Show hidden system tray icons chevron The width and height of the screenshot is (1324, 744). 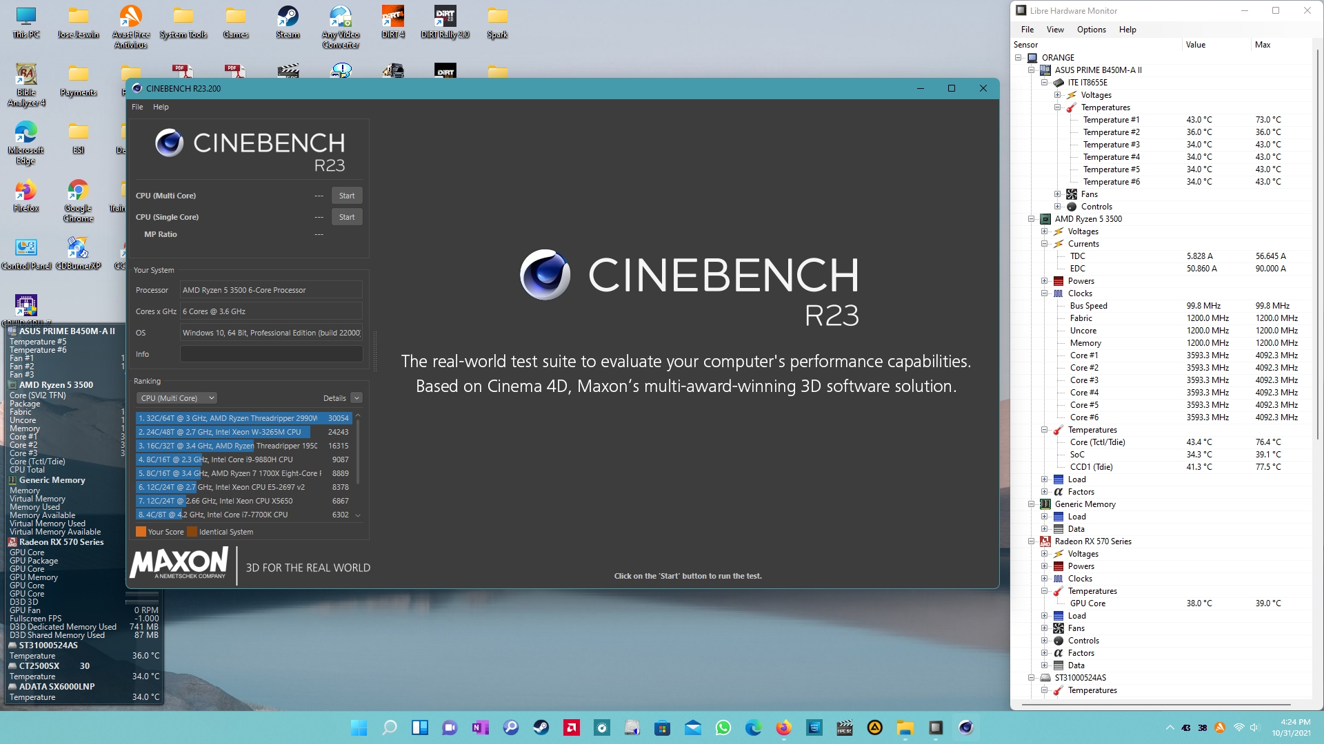point(1170,727)
